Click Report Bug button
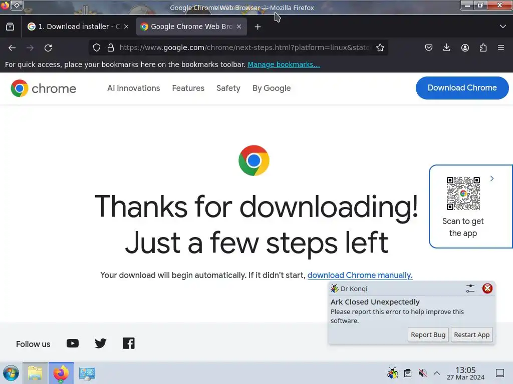This screenshot has width=513, height=384. (x=428, y=334)
